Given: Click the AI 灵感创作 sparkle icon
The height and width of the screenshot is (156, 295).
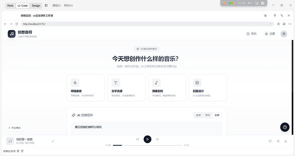Looking at the screenshot, I should (74, 115).
